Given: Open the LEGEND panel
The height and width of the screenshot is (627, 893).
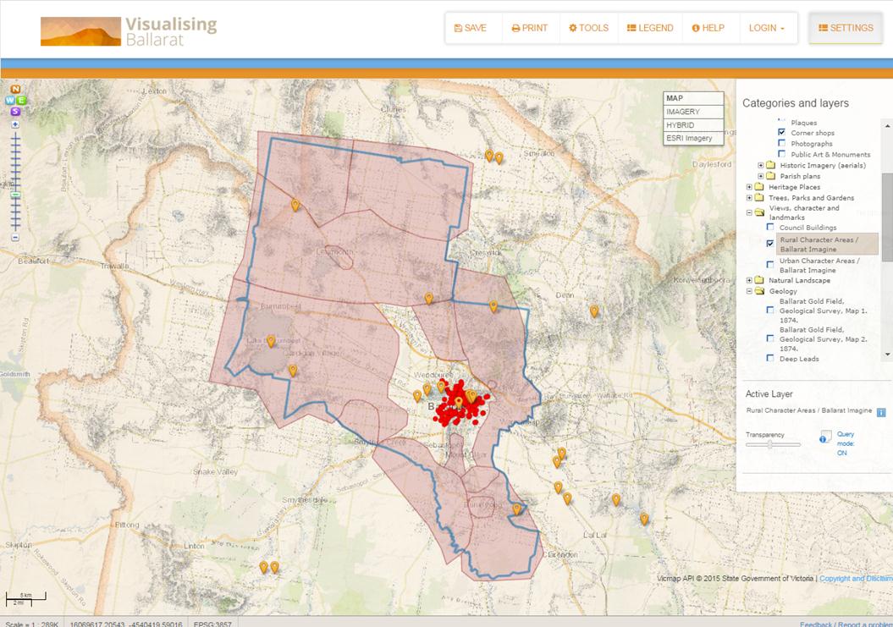Looking at the screenshot, I should [x=650, y=28].
